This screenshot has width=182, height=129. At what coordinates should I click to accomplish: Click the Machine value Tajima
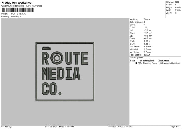147,19
